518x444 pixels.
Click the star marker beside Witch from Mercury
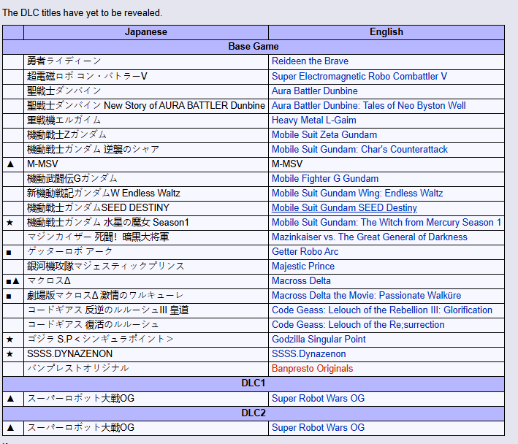[x=10, y=223]
